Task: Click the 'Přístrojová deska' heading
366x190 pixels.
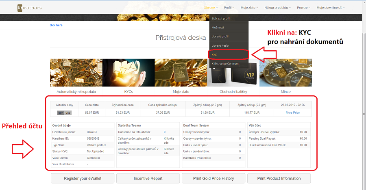Action: click(181, 37)
